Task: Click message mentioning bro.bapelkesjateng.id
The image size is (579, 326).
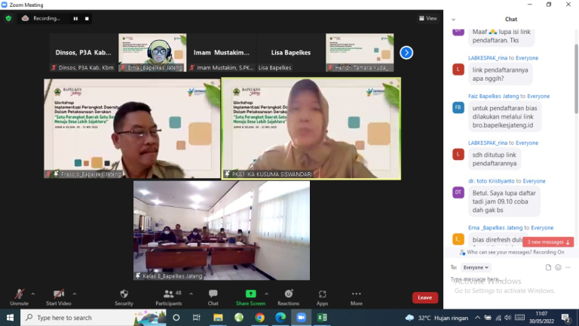Action: pyautogui.click(x=505, y=116)
